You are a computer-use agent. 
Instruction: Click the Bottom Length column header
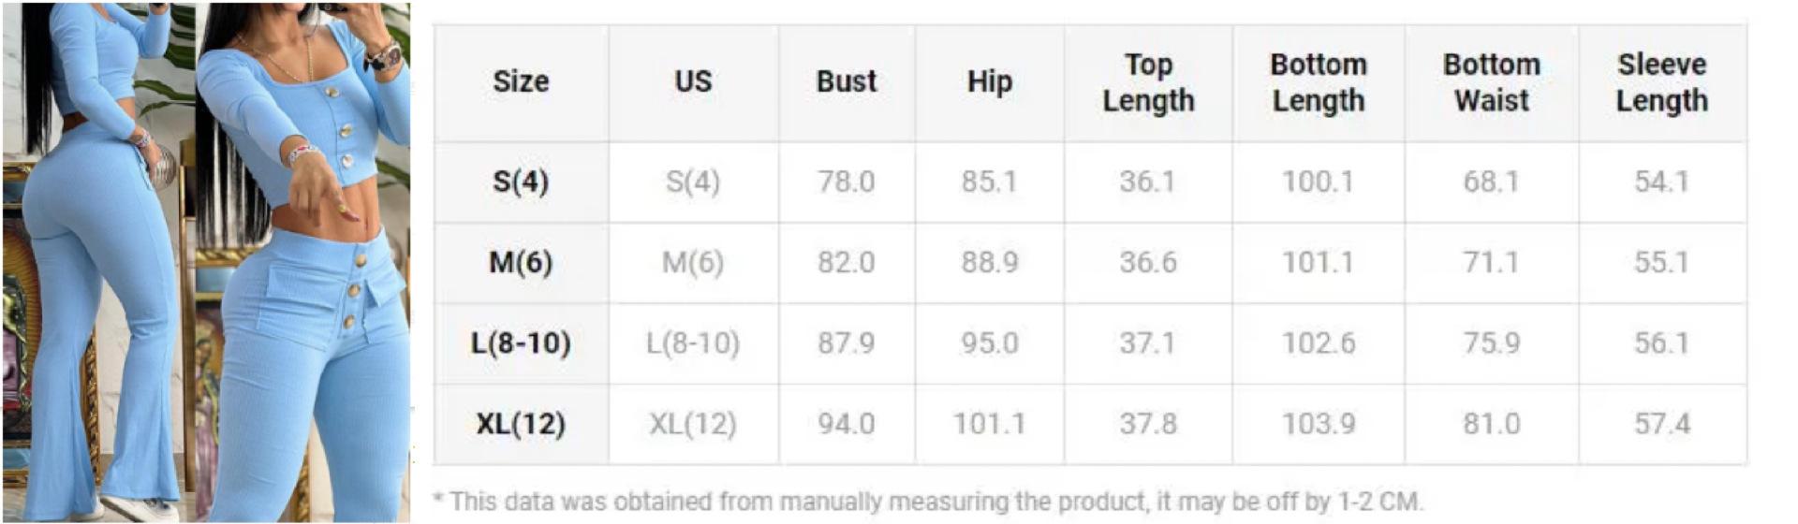[x=1319, y=82]
